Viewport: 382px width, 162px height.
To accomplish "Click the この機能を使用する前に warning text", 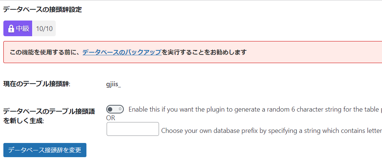I will pyautogui.click(x=46, y=52).
